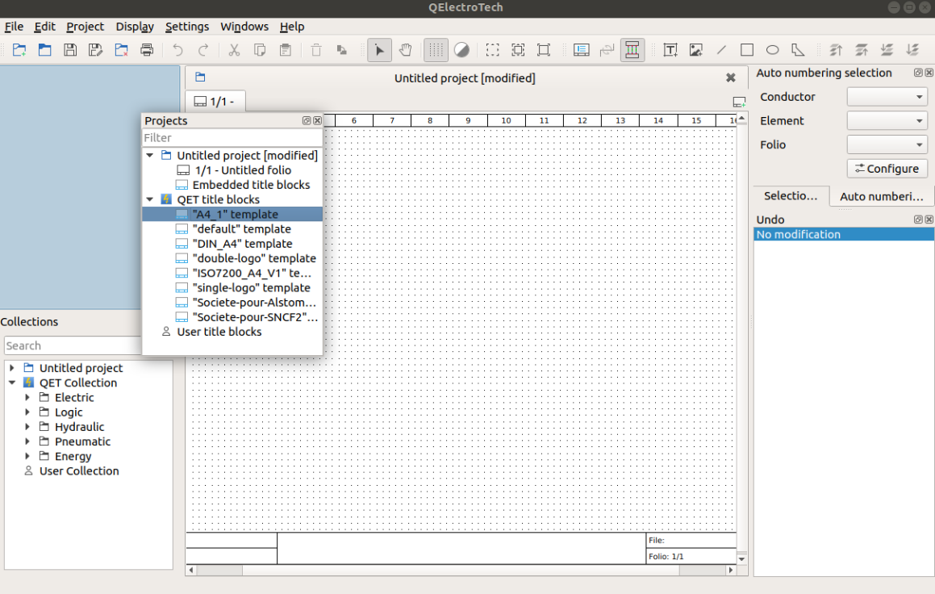Open the Edit menu

pos(44,27)
